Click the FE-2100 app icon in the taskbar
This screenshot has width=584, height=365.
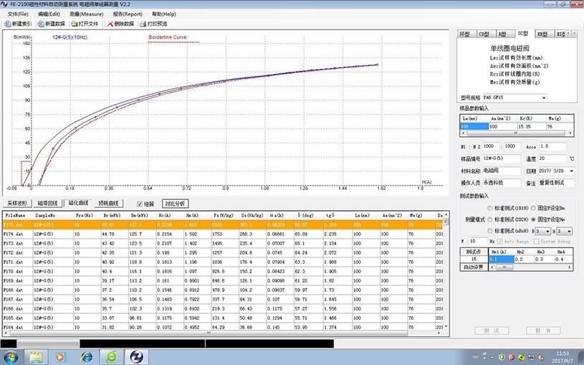point(136,357)
